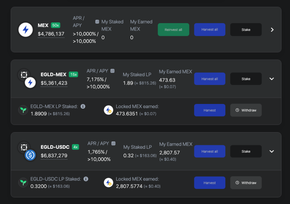The height and width of the screenshot is (204, 290).
Task: Click the EGLD-USDC pair token icon
Action: click(x=27, y=151)
